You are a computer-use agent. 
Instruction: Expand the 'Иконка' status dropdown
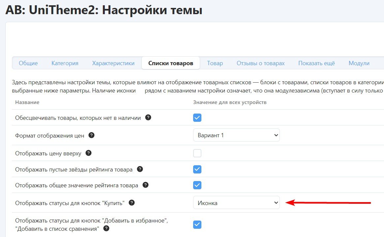236,203
